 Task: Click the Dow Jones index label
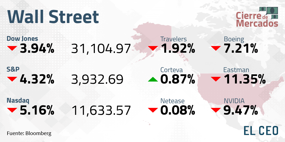click(22, 39)
